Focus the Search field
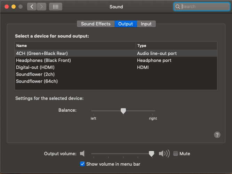Image resolution: width=232 pixels, height=174 pixels. [x=202, y=7]
